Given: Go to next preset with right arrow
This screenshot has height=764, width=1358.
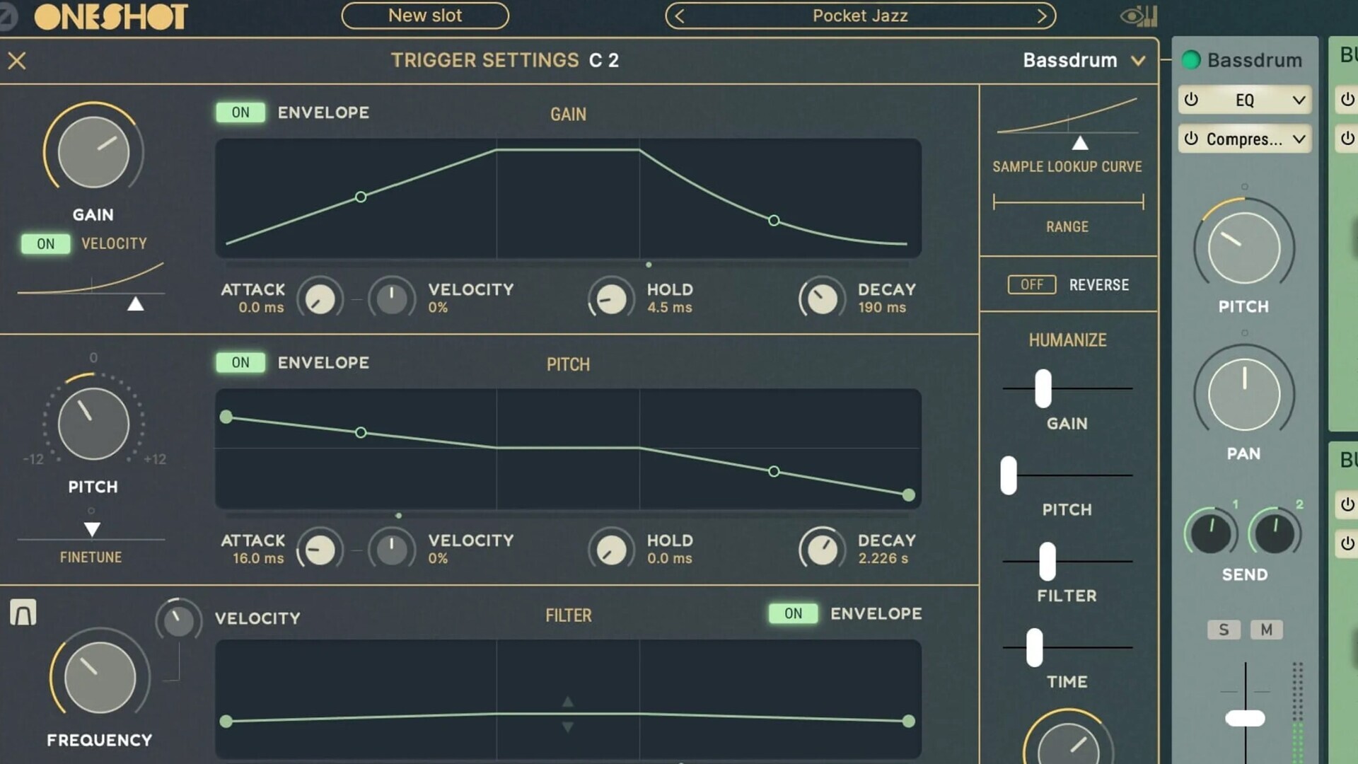Looking at the screenshot, I should point(1042,16).
